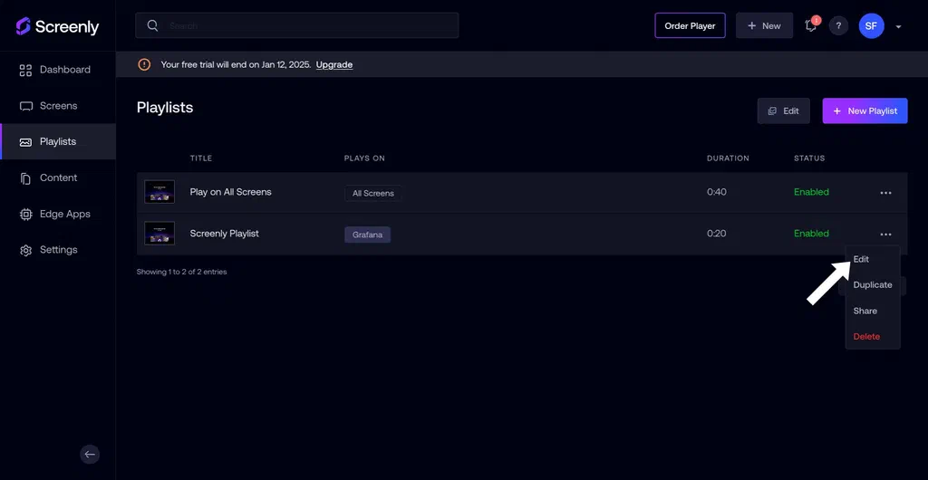Open options for Screenly Playlist
Image resolution: width=928 pixels, height=480 pixels.
(885, 234)
